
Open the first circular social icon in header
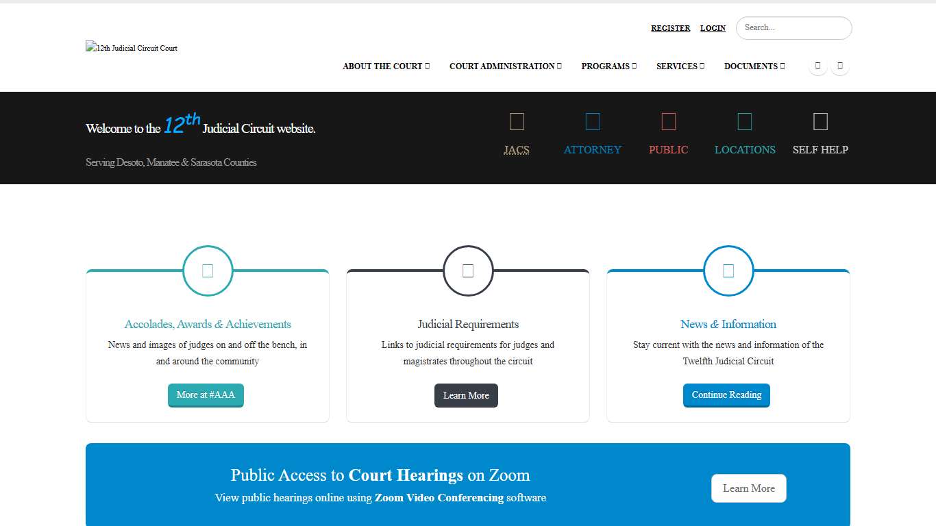pos(817,66)
